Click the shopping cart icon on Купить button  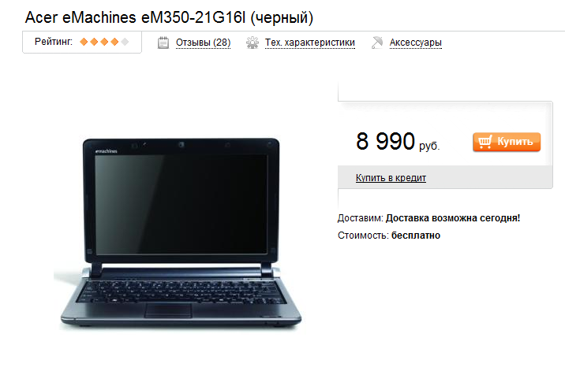point(485,142)
